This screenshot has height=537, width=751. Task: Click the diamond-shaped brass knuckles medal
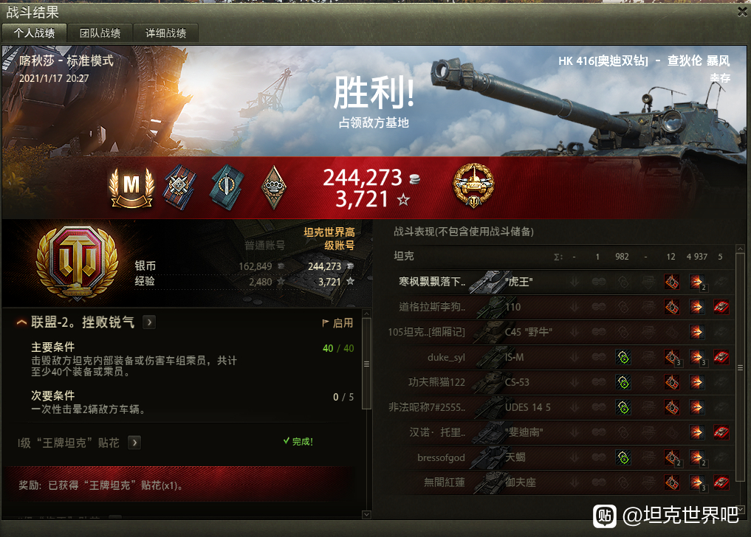pos(273,187)
